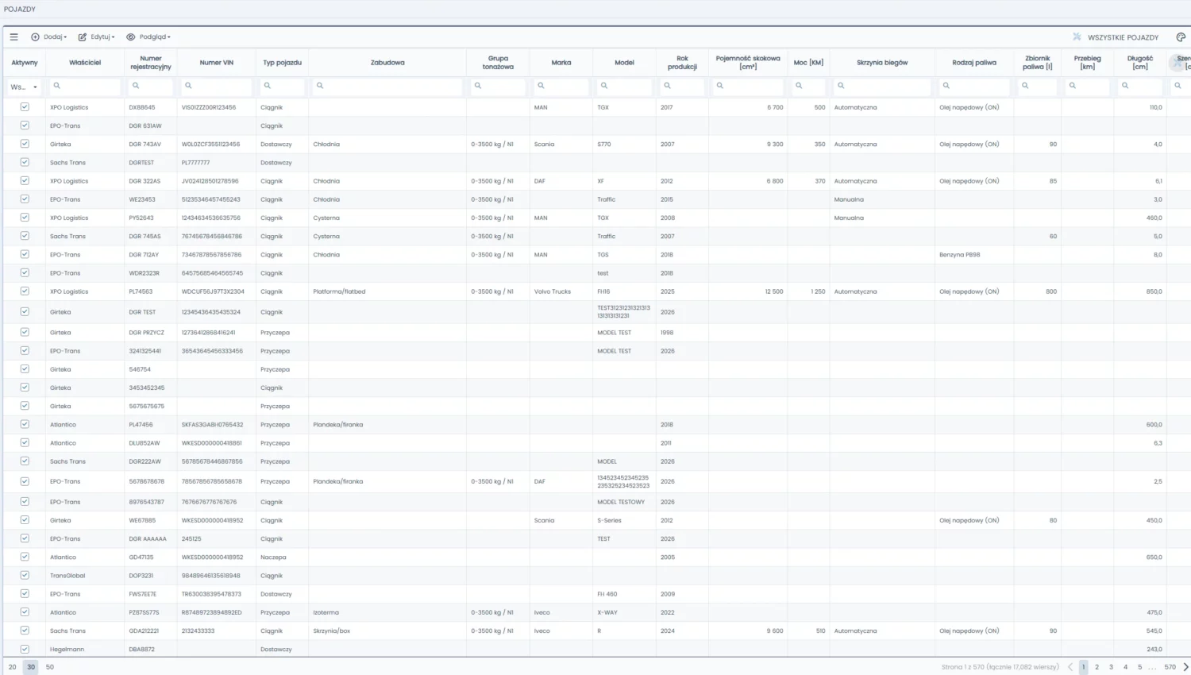Go to page 570 in pagination
This screenshot has height=675, width=1191.
1170,667
